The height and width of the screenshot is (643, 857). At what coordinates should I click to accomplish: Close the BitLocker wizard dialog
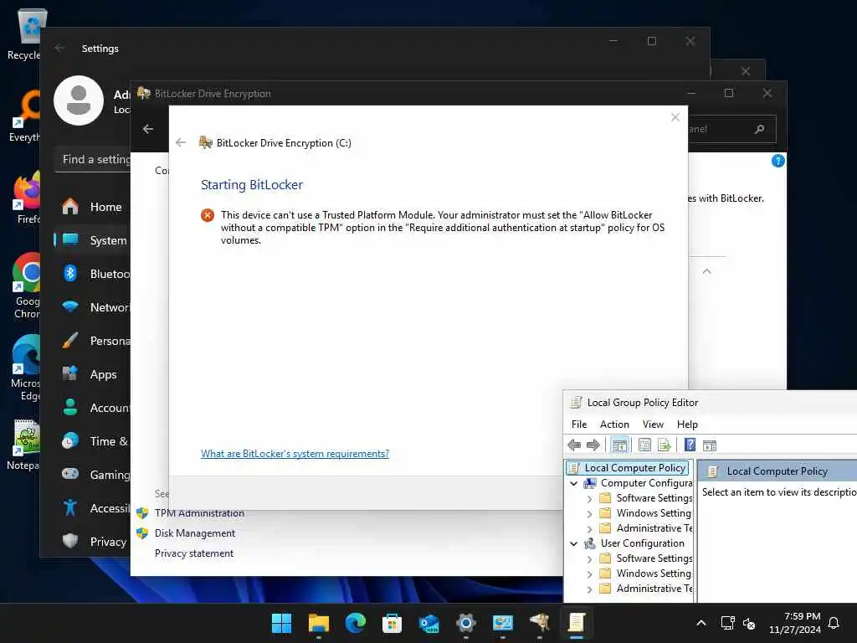(675, 117)
